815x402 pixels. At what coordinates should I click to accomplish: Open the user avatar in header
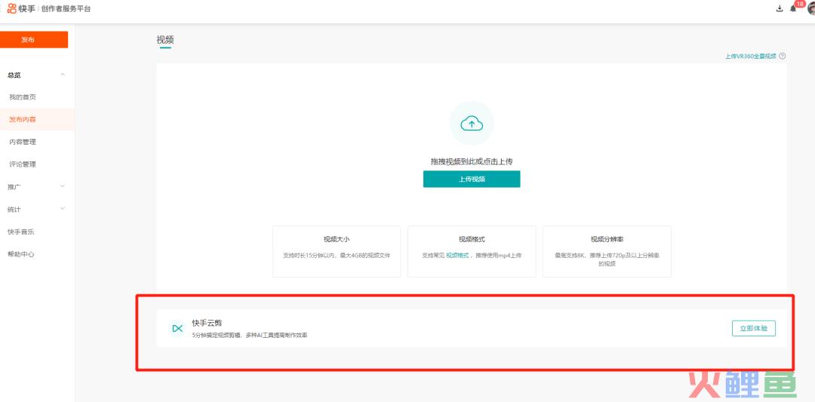pyautogui.click(x=810, y=8)
